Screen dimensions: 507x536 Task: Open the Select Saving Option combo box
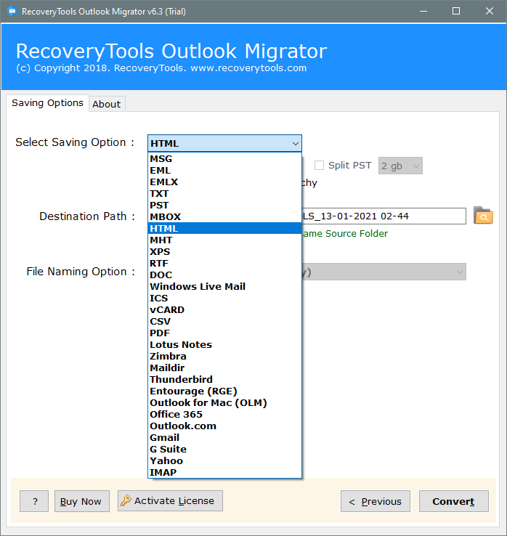tap(224, 143)
